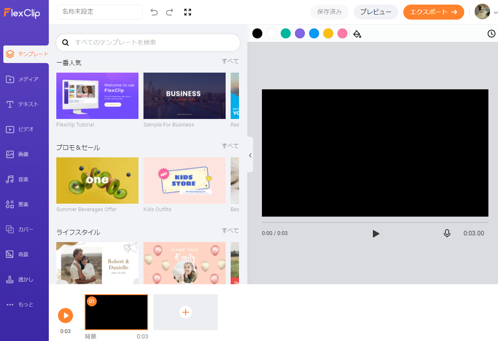Open the メディア tab

click(25, 79)
